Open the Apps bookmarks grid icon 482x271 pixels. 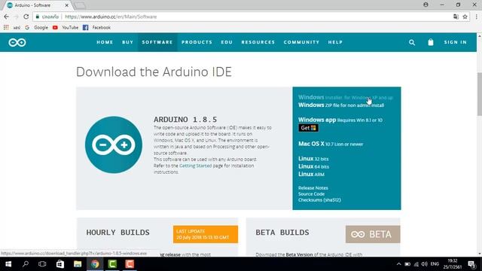(x=6, y=27)
